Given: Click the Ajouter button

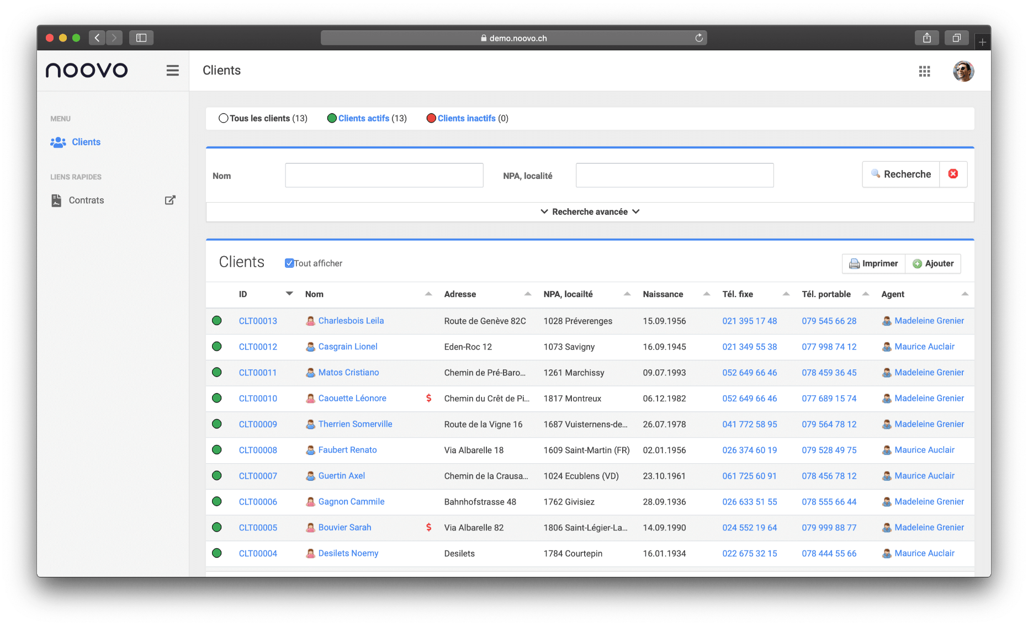Looking at the screenshot, I should [x=933, y=264].
